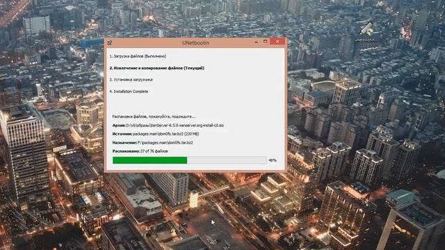Click the 'Распаковано: 37 of 76 файлов' line
This screenshot has width=445, height=250.
pyautogui.click(x=140, y=151)
